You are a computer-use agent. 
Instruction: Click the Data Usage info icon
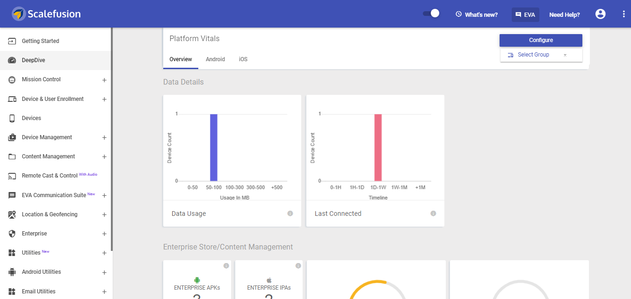pyautogui.click(x=290, y=214)
